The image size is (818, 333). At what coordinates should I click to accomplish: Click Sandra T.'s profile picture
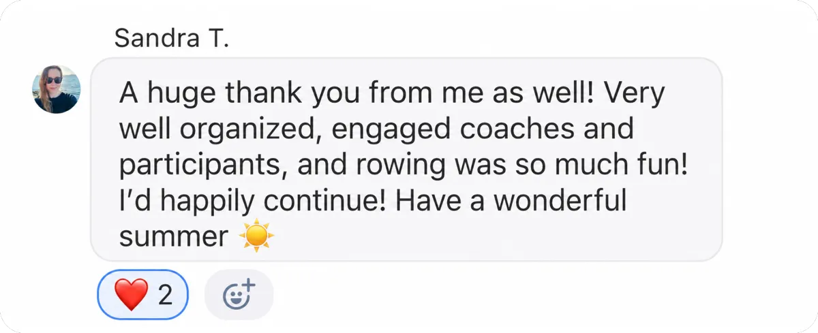click(57, 89)
